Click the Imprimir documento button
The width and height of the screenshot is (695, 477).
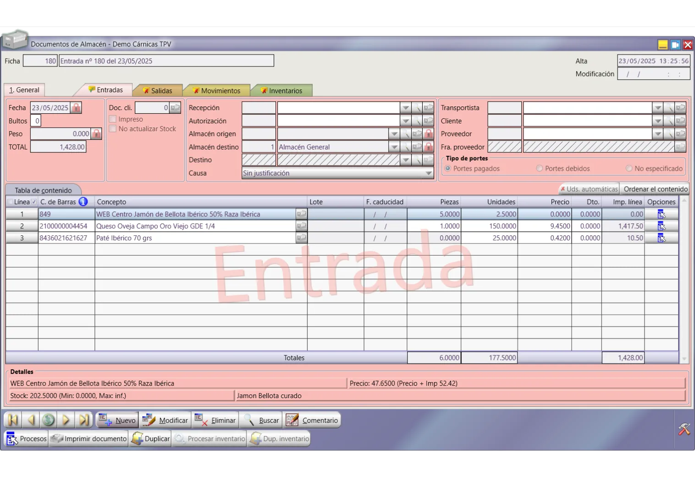coord(89,439)
